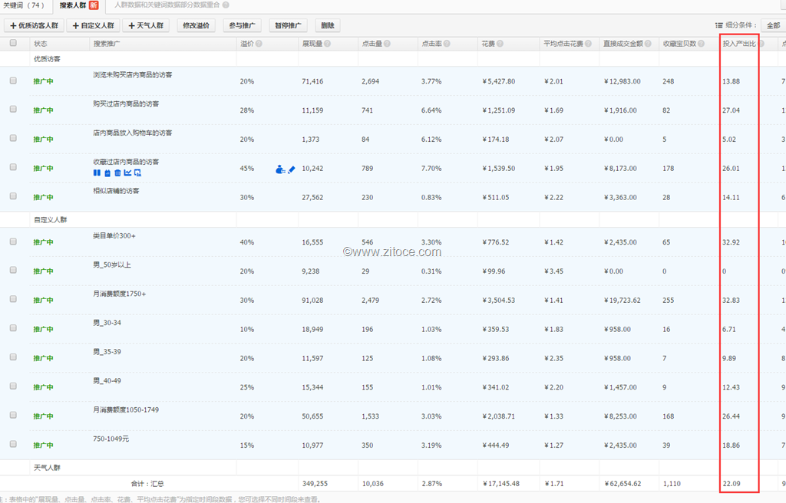The width and height of the screenshot is (786, 503).
Task: Click the 暂停推广 button
Action: (x=291, y=25)
